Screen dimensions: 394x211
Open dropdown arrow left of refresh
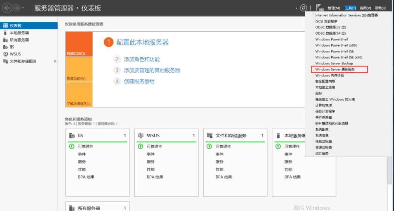pos(296,8)
